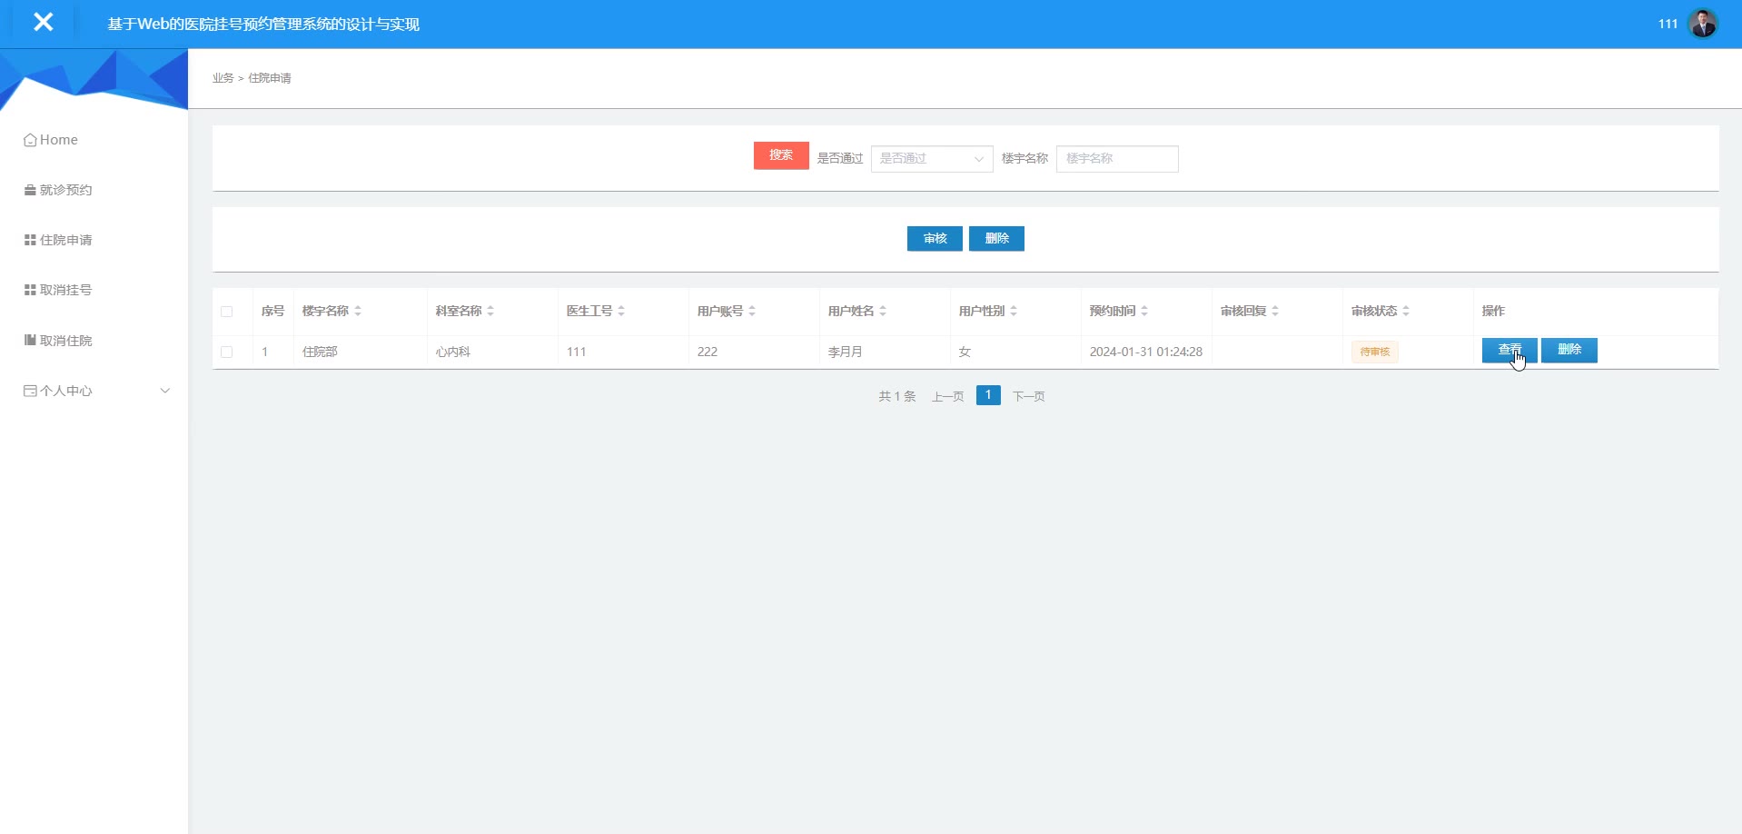This screenshot has width=1742, height=834.
Task: Check the checkbox for row 1
Action: pyautogui.click(x=227, y=352)
